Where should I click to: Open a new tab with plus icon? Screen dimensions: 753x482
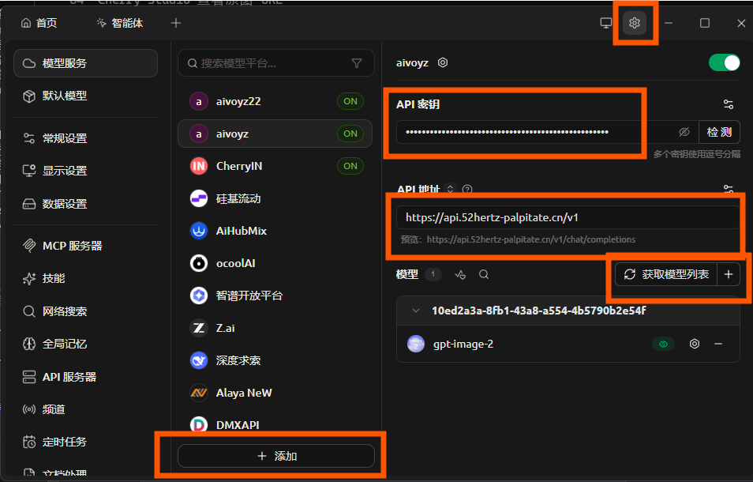(176, 23)
